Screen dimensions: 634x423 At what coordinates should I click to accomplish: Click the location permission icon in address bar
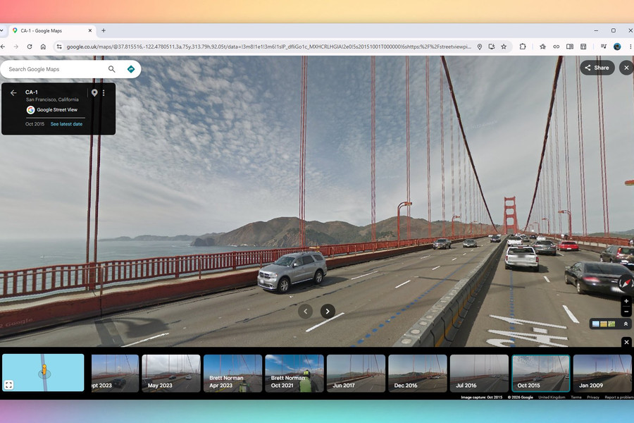pyautogui.click(x=480, y=47)
